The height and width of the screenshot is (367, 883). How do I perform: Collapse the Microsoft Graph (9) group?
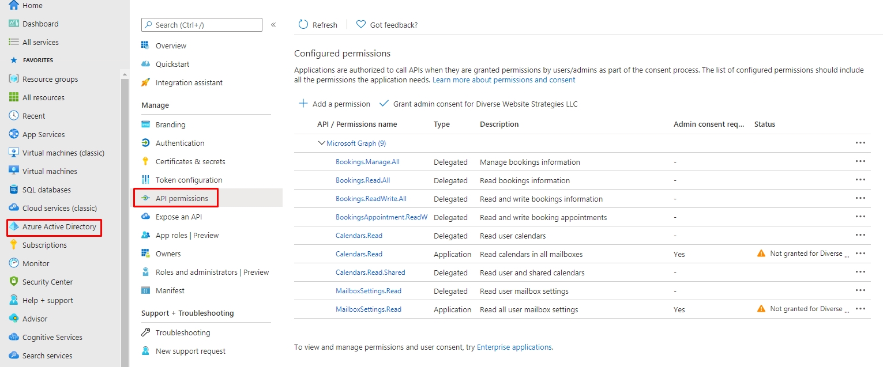[x=322, y=143]
